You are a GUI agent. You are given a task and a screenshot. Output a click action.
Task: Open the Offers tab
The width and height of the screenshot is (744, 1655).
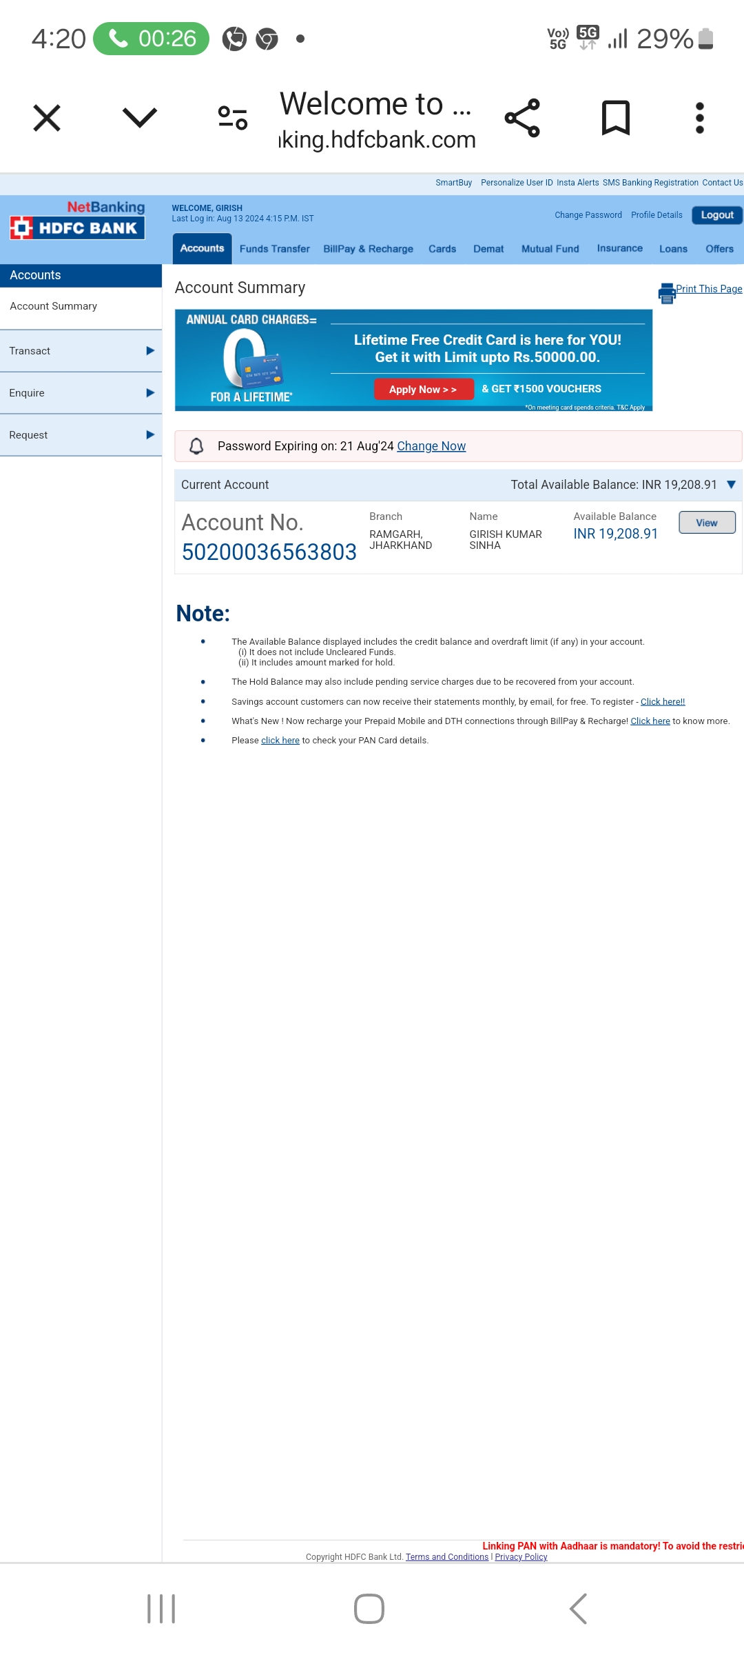[720, 249]
